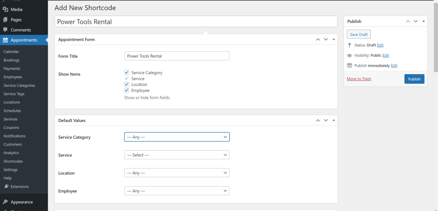Viewport: 438px width, 211px height.
Task: Click Move to Trash link
Action: click(359, 79)
